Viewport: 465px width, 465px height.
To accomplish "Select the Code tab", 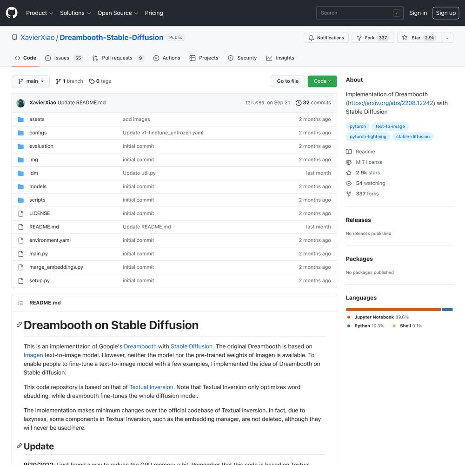I will tap(26, 58).
